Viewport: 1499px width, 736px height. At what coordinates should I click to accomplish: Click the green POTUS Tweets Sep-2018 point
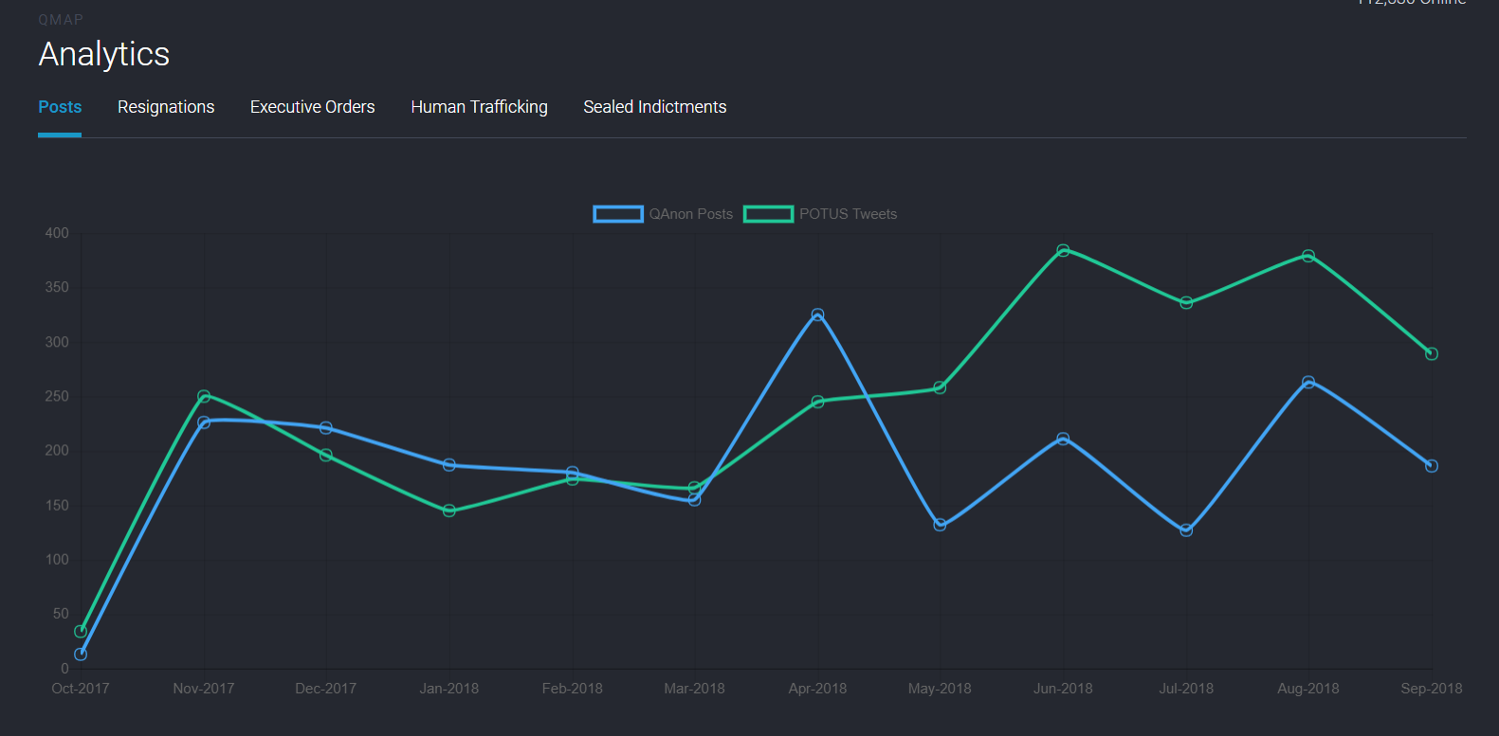pos(1432,354)
